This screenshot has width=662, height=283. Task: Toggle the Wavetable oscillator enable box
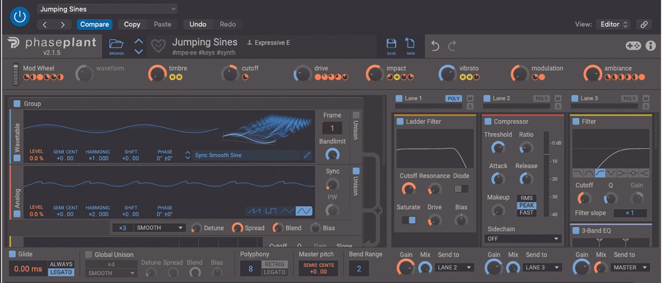(17, 158)
